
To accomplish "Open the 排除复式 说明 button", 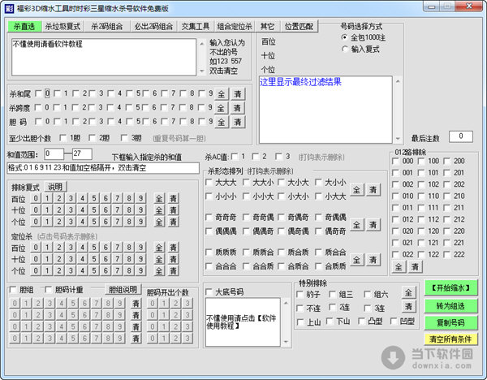I will 55,187.
